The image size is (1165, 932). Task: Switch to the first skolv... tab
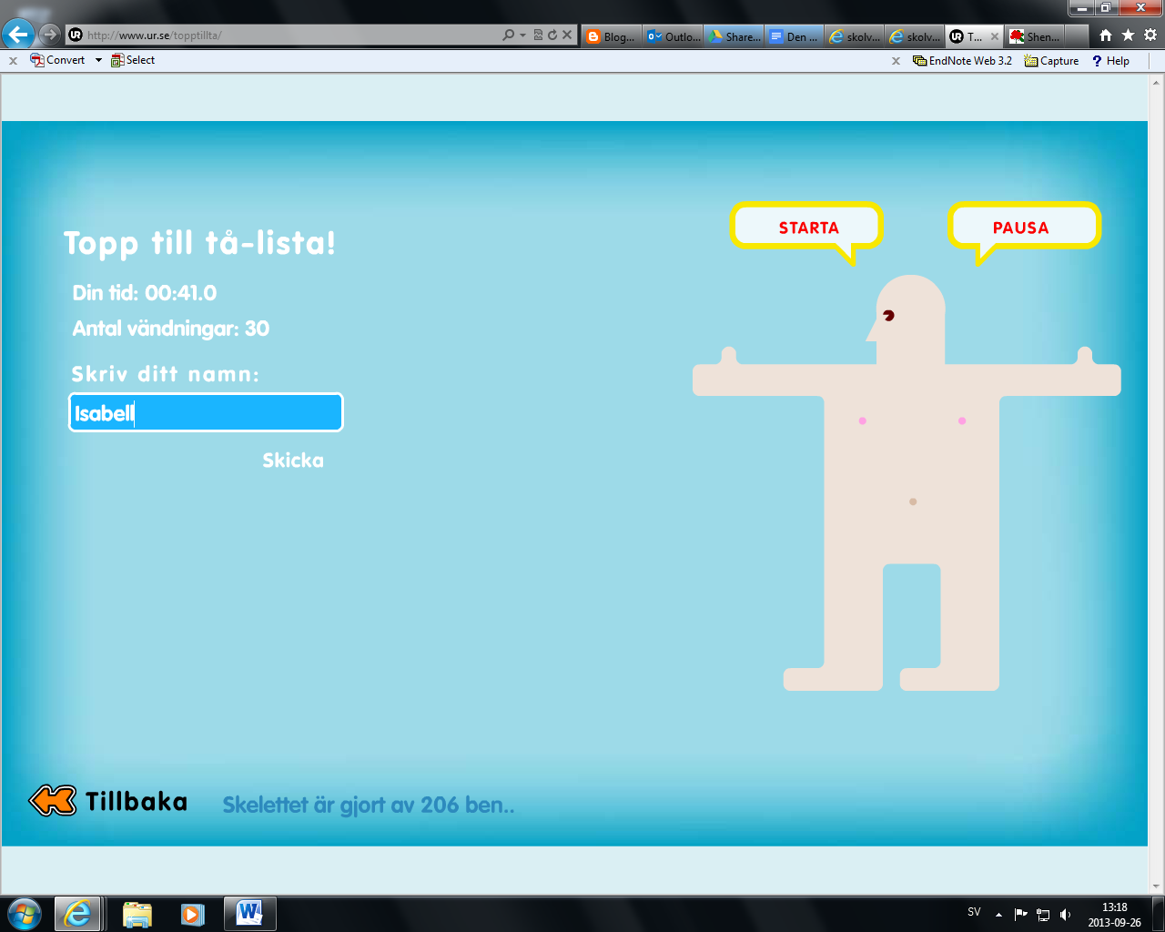(854, 36)
